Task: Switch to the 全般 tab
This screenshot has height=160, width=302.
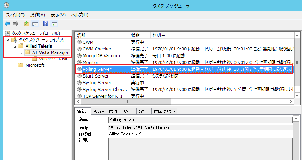Action: point(83,111)
